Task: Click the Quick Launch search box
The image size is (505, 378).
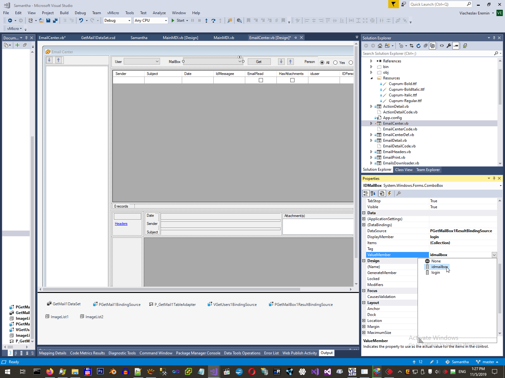Action: coord(438,4)
